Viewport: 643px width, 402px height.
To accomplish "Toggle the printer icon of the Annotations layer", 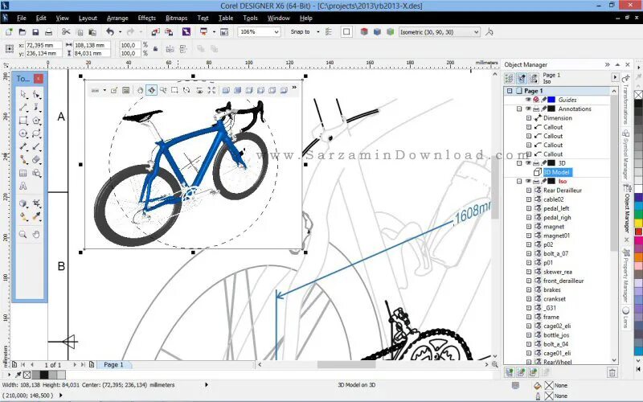I will tap(536, 109).
